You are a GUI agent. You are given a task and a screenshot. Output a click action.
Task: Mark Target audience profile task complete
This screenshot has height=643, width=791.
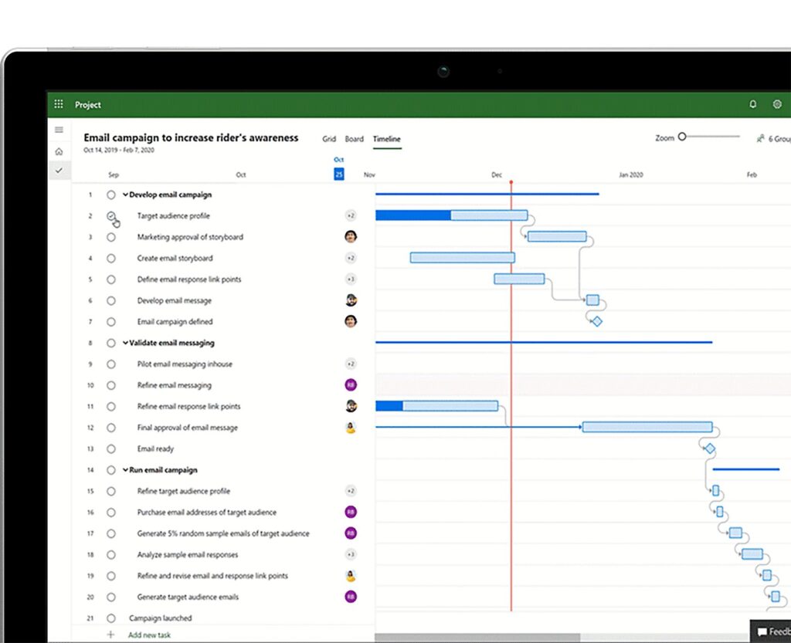coord(110,216)
